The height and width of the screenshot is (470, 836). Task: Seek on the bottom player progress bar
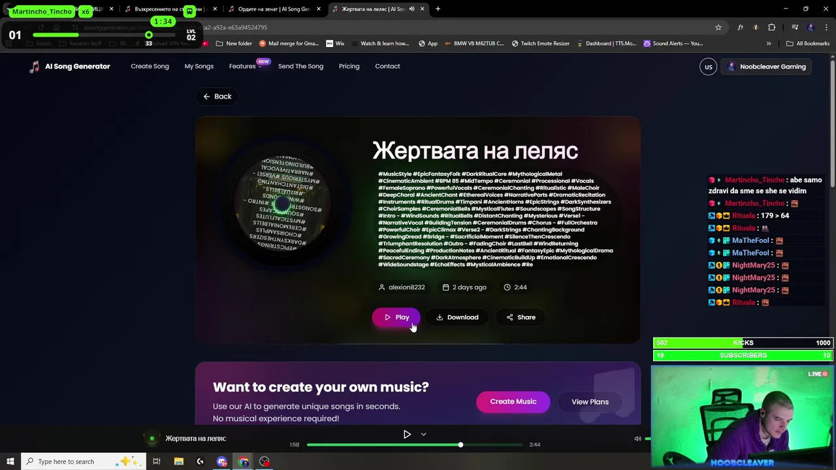415,445
